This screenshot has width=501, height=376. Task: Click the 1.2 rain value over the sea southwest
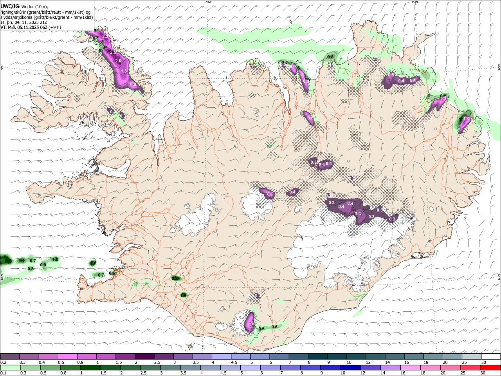coord(22,261)
